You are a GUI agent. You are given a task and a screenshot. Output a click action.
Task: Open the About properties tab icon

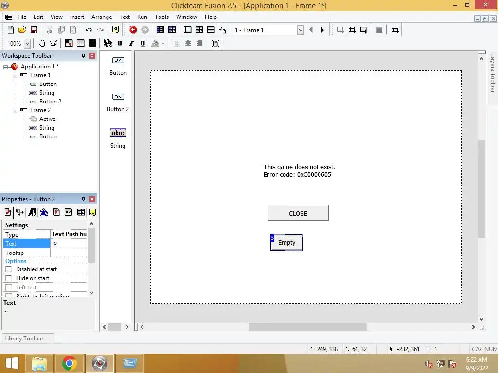click(93, 212)
